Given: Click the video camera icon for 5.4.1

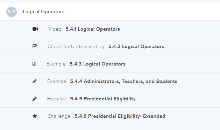Looking at the screenshot, I should click(x=35, y=29).
